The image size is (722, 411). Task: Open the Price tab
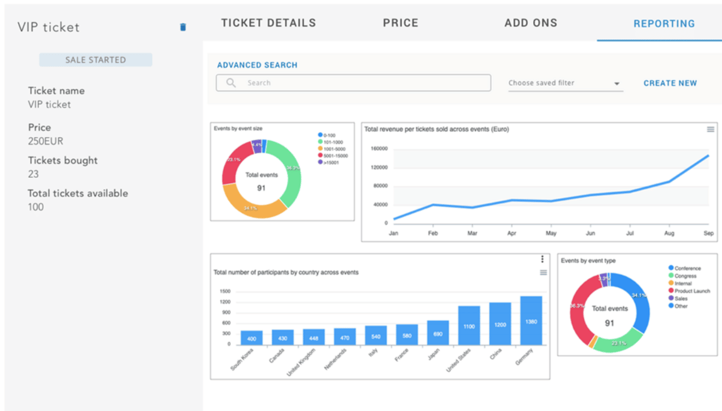[x=400, y=23]
